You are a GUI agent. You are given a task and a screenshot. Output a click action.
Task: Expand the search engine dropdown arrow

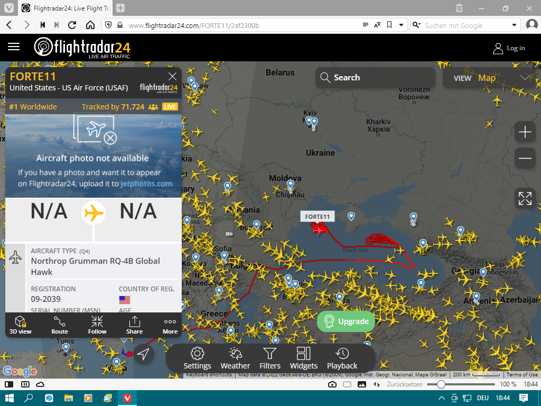pyautogui.click(x=514, y=25)
